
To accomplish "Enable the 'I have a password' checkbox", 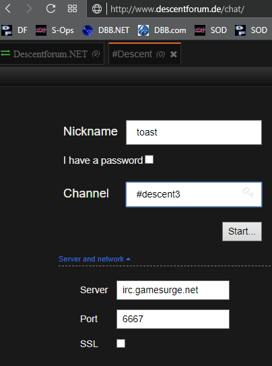I will 149,160.
